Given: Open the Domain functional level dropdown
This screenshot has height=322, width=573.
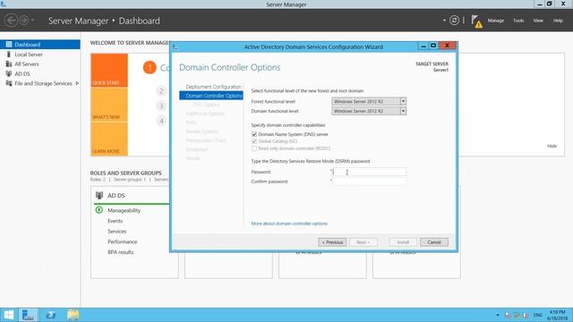Looking at the screenshot, I should [x=369, y=111].
